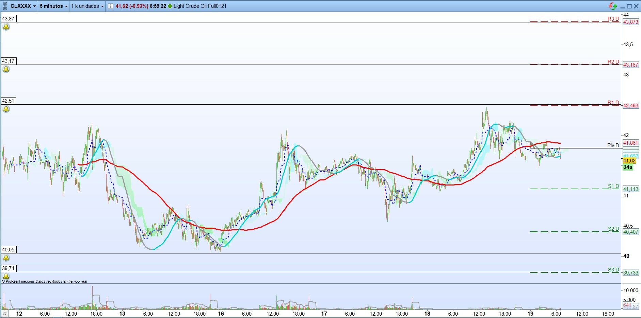
Task: Click the 40,407 price tag on axis
Action: pos(631,232)
